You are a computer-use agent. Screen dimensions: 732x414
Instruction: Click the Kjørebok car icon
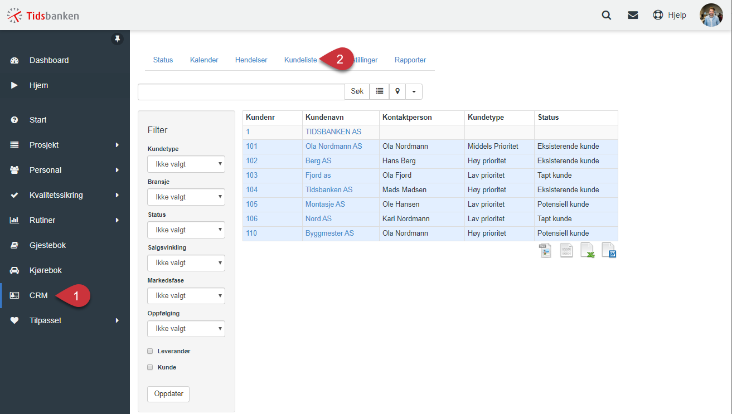[x=15, y=270]
